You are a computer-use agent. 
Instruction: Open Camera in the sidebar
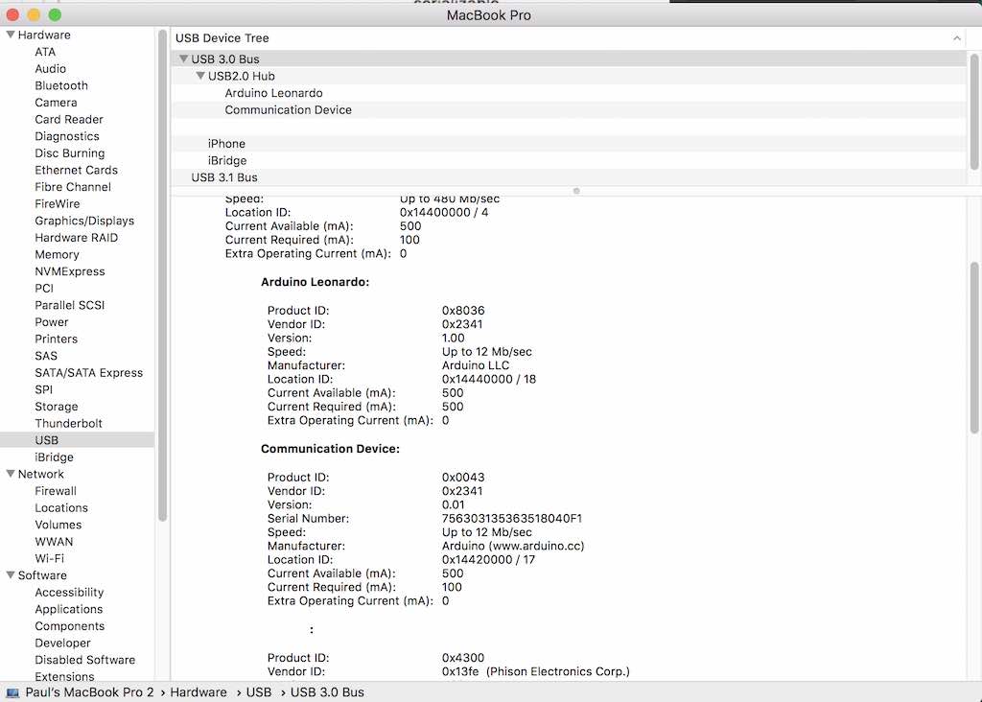click(x=56, y=102)
